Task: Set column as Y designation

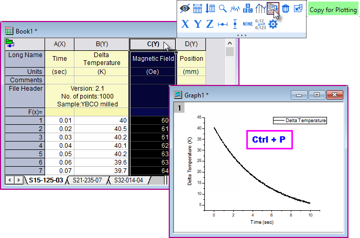Action: 198,24
